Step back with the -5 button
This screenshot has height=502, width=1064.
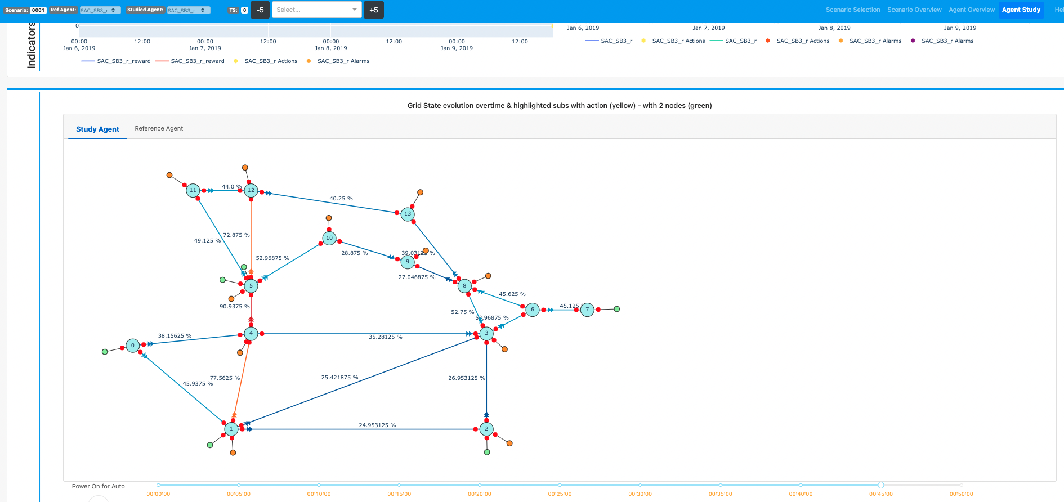tap(260, 10)
